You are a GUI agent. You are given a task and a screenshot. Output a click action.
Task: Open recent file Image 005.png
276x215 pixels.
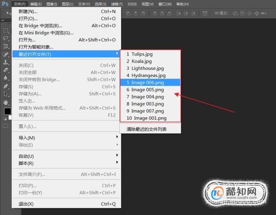point(150,89)
